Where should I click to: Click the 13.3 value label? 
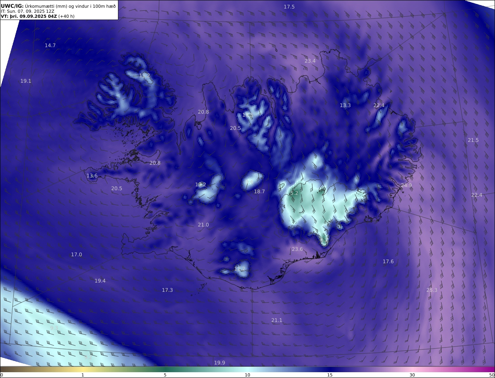point(345,105)
